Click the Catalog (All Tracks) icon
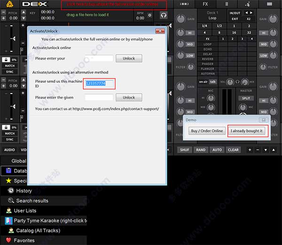The width and height of the screenshot is (282, 245). 11,230
